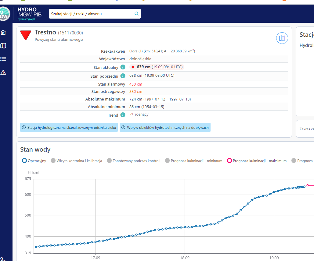
Task: Open the warnings triangle icon in sidebar
Action: [x=3, y=72]
